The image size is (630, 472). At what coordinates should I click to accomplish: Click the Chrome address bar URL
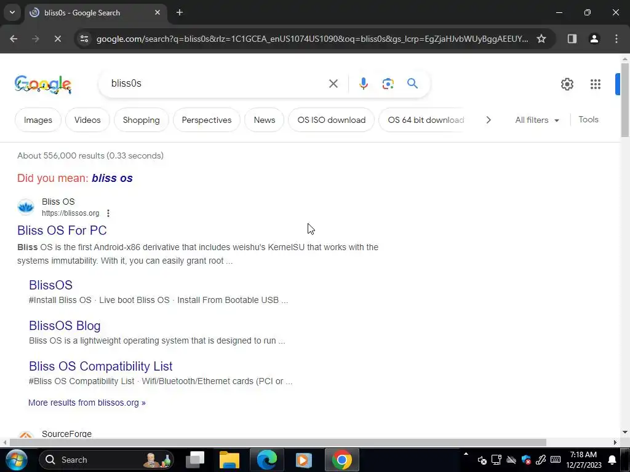pyautogui.click(x=312, y=39)
